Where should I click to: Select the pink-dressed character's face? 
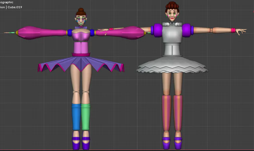point(81,20)
